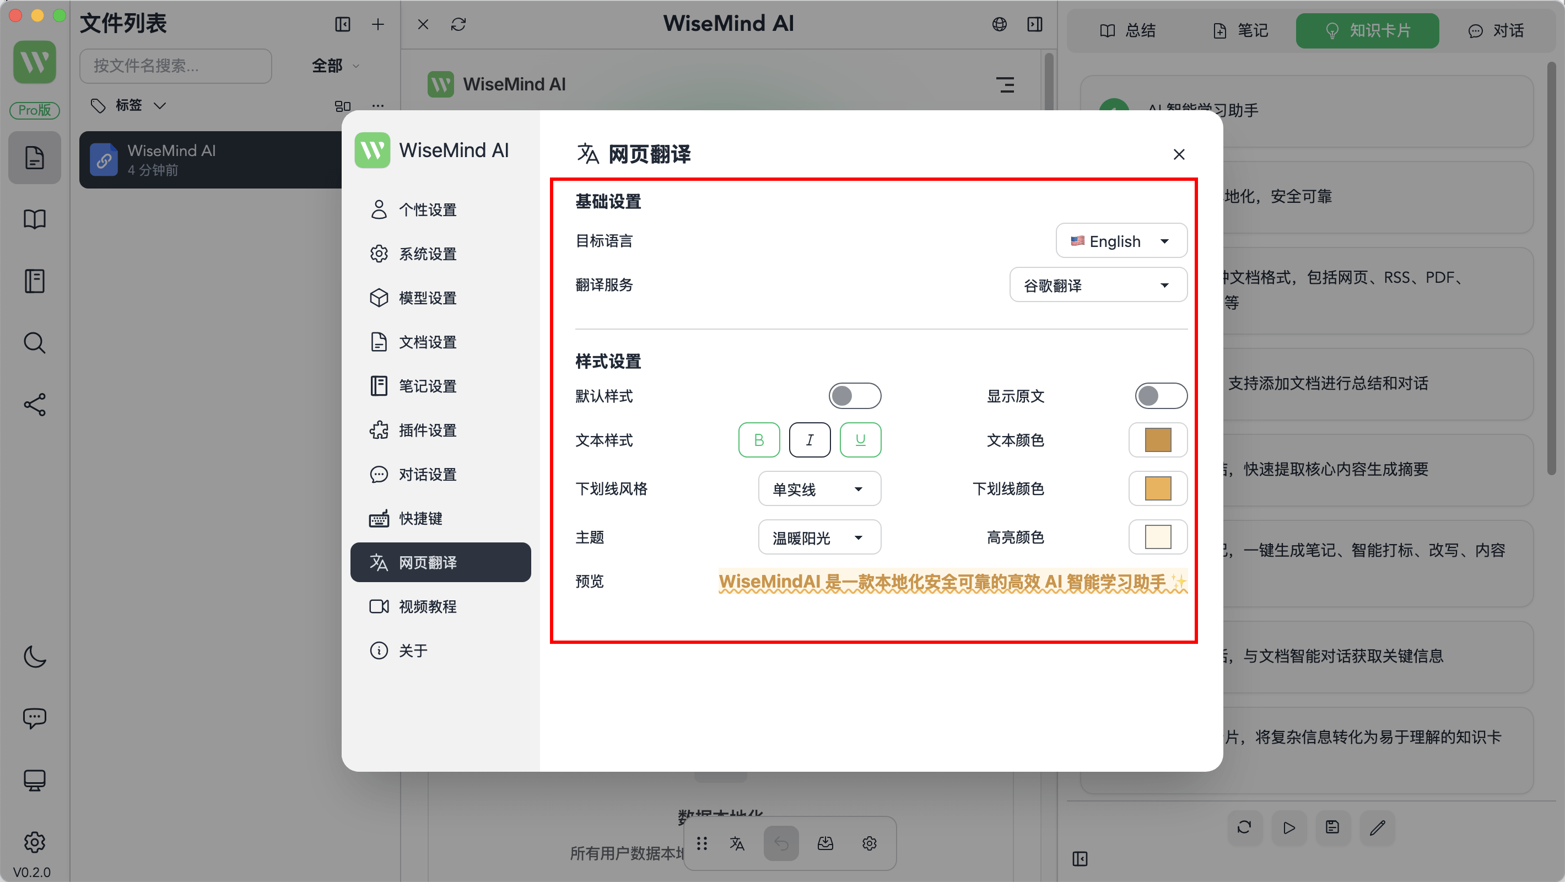The width and height of the screenshot is (1565, 882).
Task: Open the notebook icon in left sidebar
Action: (x=35, y=281)
